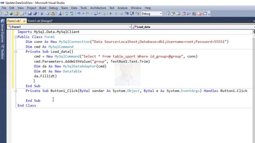Screen dimensions: 255x143
Task: Open Solution Explorer from the toolbar icon
Action: [x=167, y=14]
